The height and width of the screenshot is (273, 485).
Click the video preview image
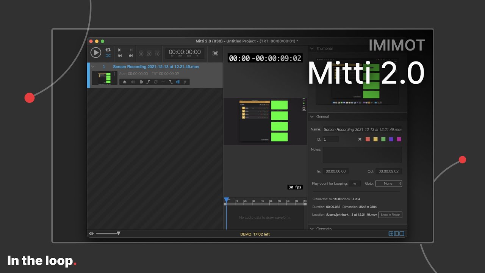click(x=265, y=121)
